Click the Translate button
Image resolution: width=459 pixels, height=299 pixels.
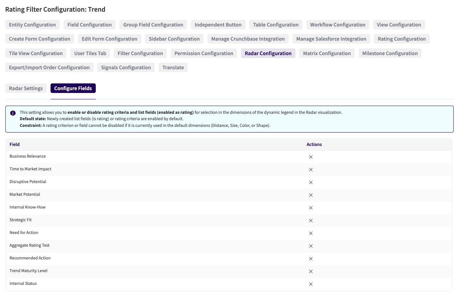coord(173,68)
